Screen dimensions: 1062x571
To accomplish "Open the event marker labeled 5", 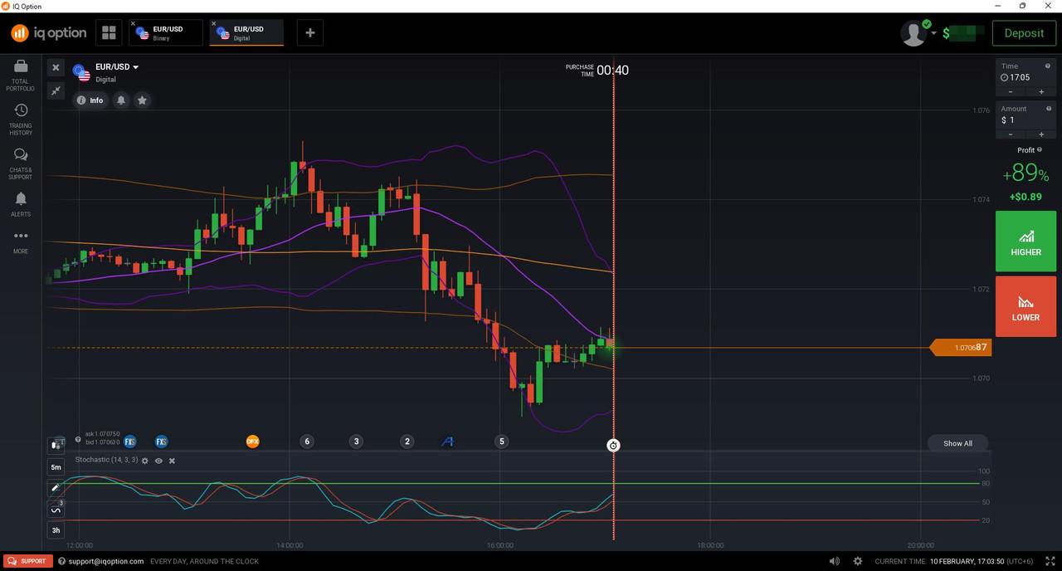I will 501,442.
